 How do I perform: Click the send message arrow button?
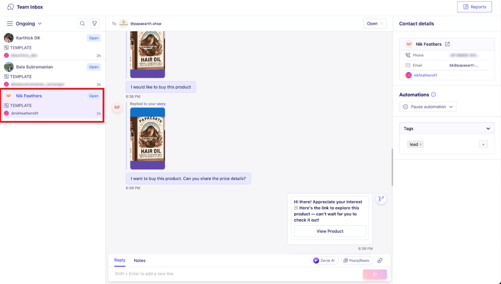pos(375,274)
